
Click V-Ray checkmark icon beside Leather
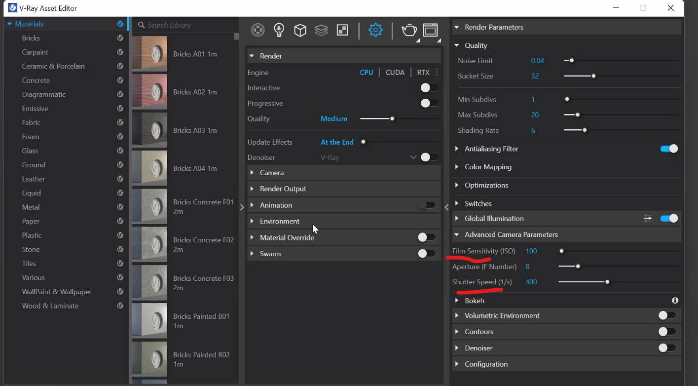coord(120,179)
